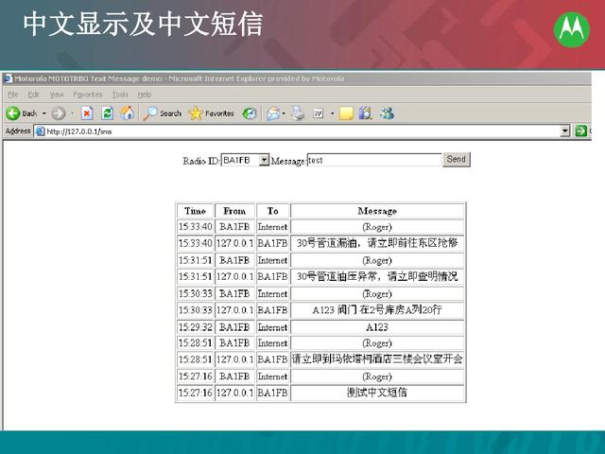Click the green Go arrow button
Image resolution: width=605 pixels, height=454 pixels.
580,131
